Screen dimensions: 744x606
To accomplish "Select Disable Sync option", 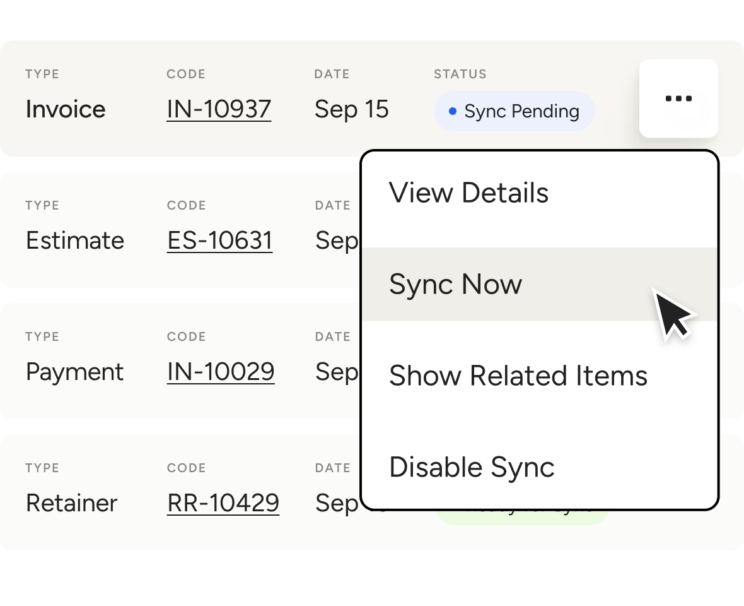I will click(472, 467).
